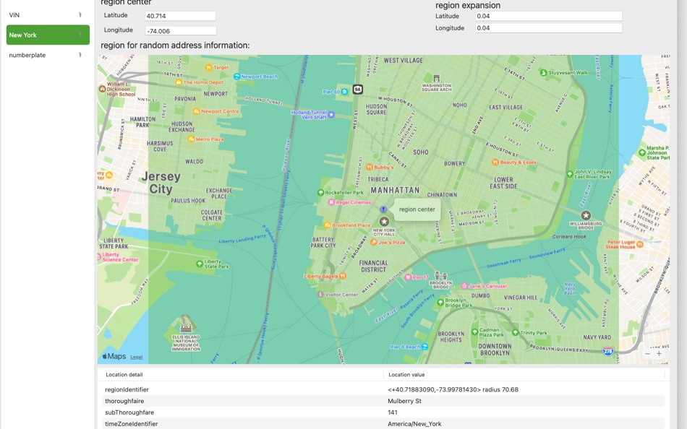This screenshot has height=429, width=687.
Task: Click the Bubby's restaurant icon
Action: (370, 168)
